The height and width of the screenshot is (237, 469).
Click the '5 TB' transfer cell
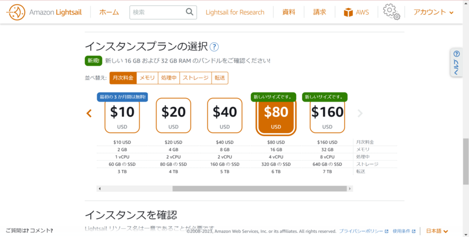click(x=225, y=171)
